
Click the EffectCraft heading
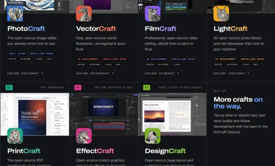click(x=95, y=151)
